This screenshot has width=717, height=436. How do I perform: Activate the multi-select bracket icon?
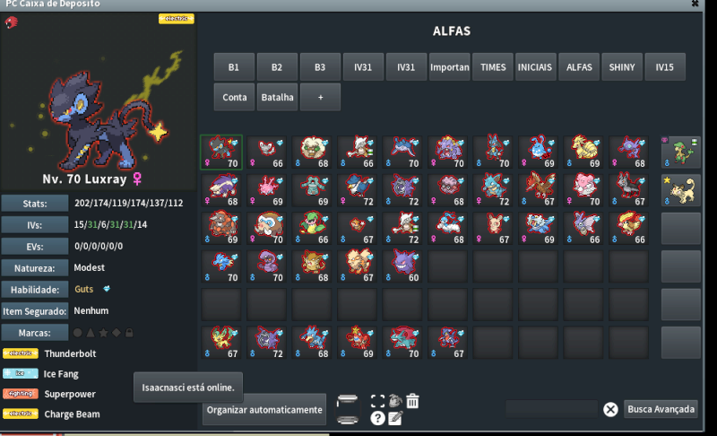pos(377,401)
